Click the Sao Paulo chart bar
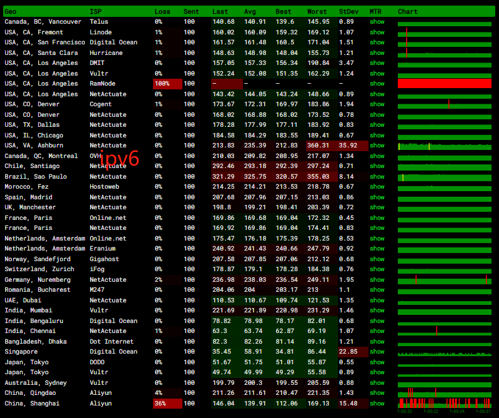 tap(445, 177)
